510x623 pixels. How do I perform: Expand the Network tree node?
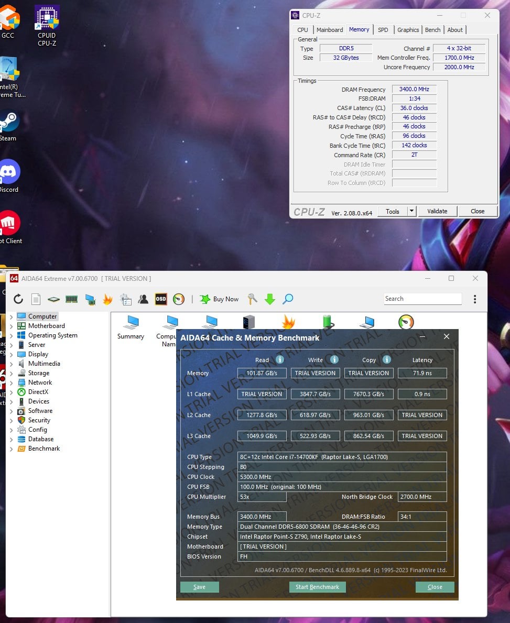tap(11, 382)
